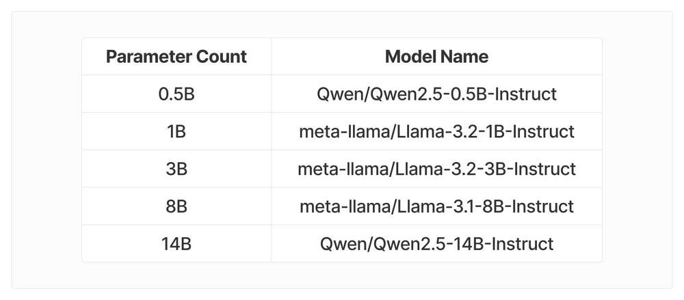Click meta-llama/Llama-3.1-8B-Instruct model name
684x300 pixels.
(x=436, y=206)
